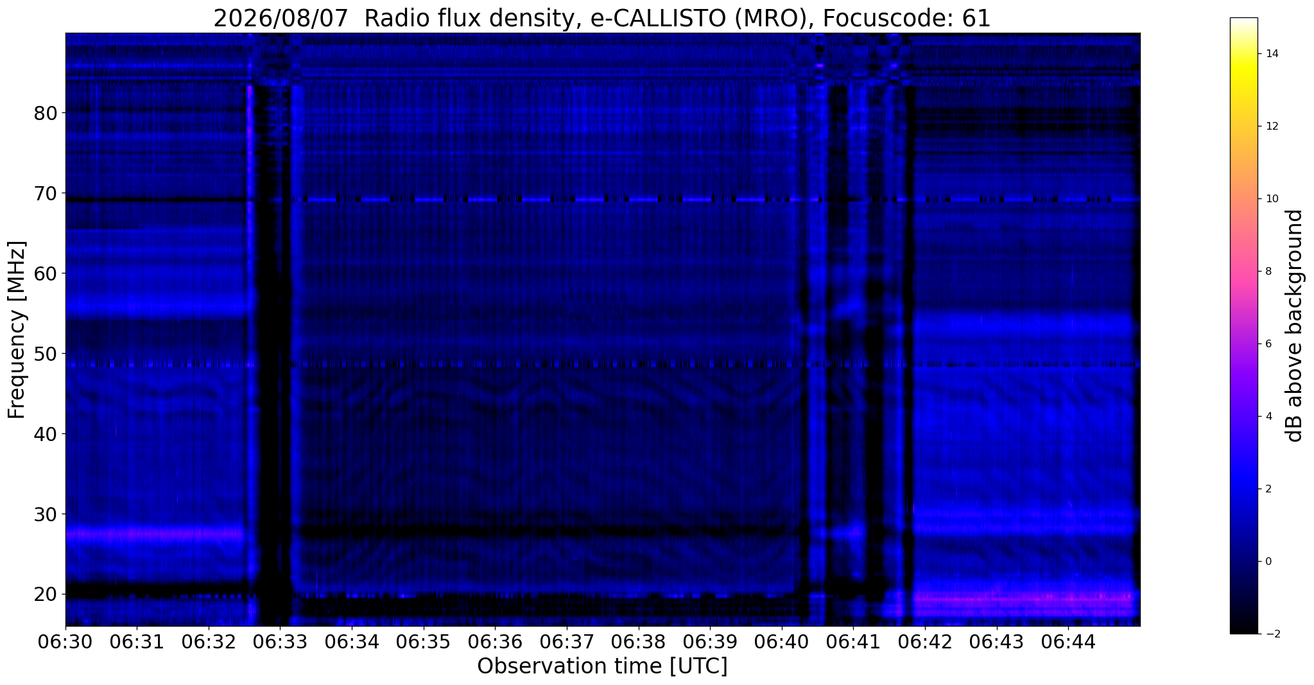The width and height of the screenshot is (1314, 685).
Task: Click the 06:43 time tick label
Action: 997,641
